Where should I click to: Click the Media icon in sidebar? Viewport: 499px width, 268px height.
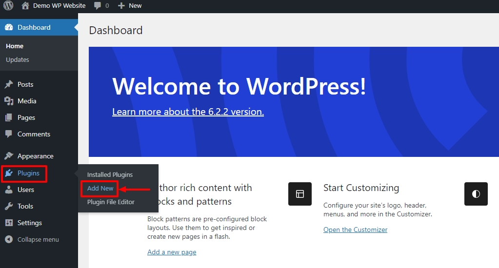pos(9,101)
